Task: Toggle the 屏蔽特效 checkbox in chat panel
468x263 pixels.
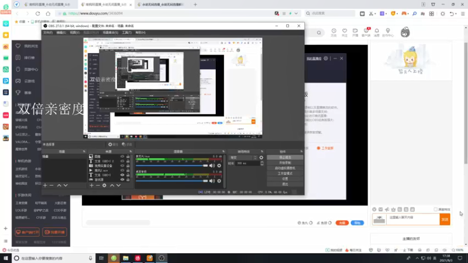Action: [x=435, y=209]
